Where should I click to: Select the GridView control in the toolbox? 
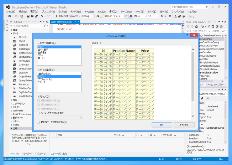tap(24, 65)
